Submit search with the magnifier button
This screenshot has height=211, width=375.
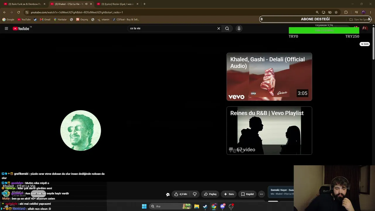tap(227, 28)
